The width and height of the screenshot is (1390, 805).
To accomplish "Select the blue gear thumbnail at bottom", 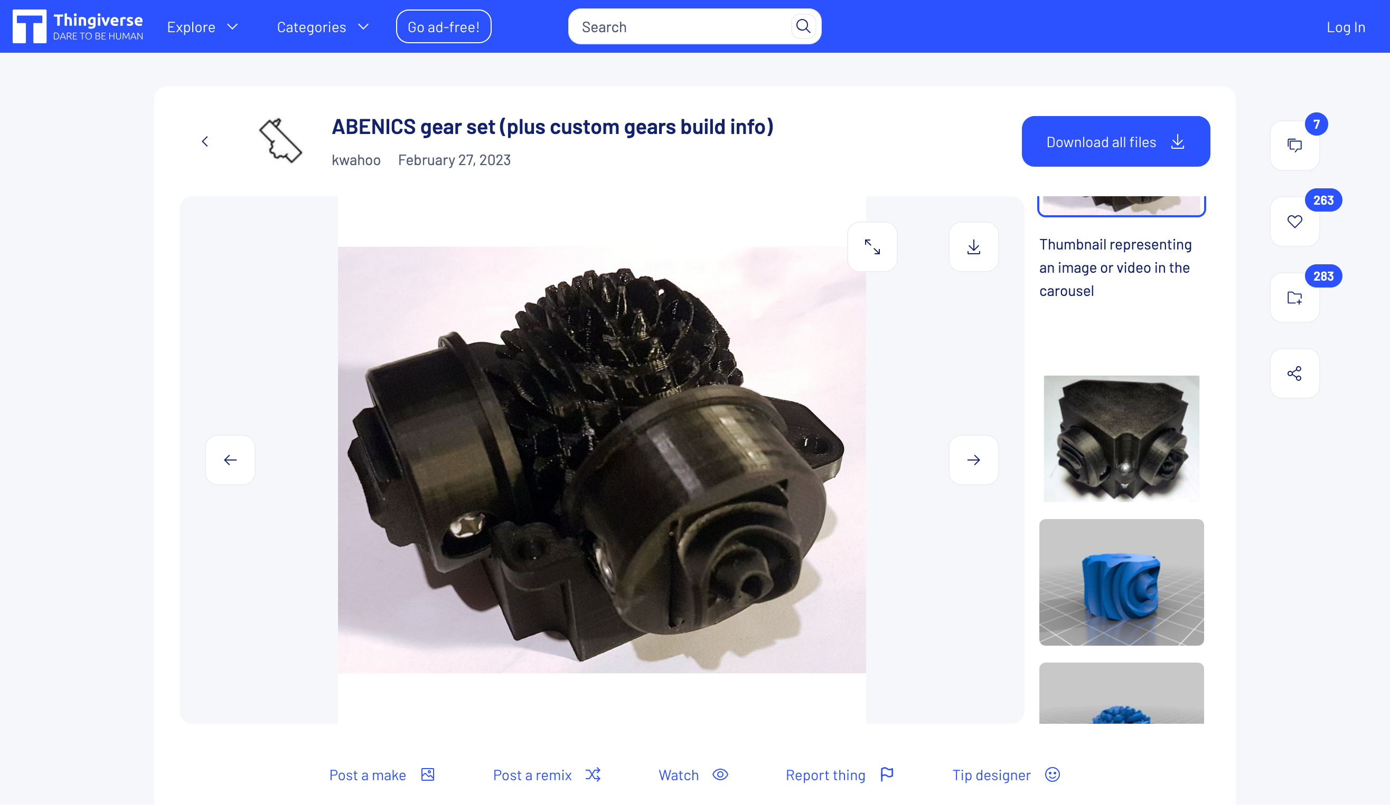I will tap(1121, 693).
